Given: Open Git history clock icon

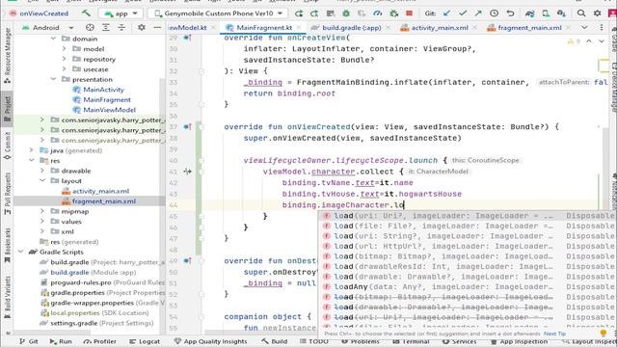Looking at the screenshot, I should (495, 13).
